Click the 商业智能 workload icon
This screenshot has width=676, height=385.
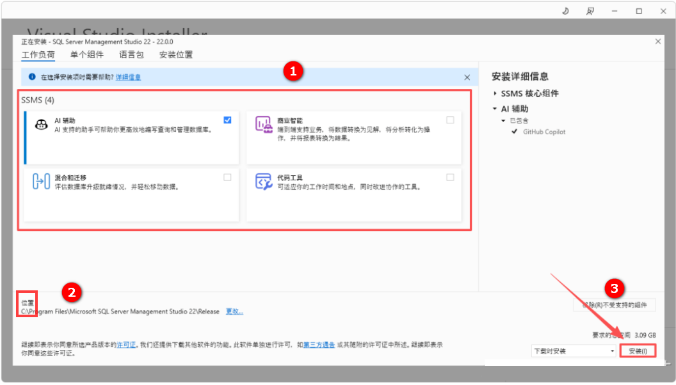click(x=263, y=124)
